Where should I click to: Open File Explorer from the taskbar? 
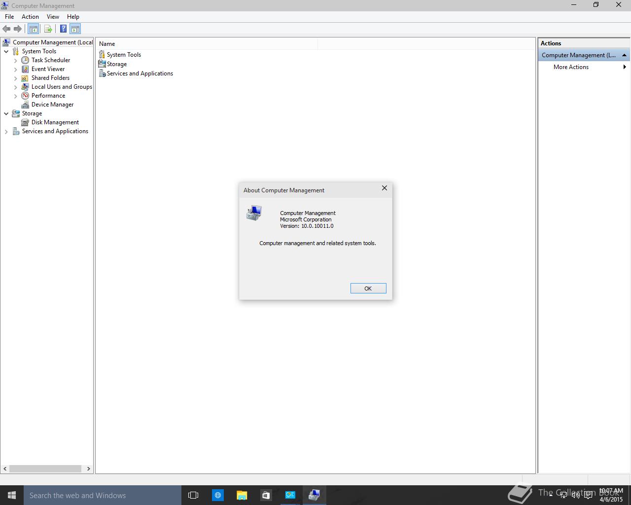[x=242, y=495]
